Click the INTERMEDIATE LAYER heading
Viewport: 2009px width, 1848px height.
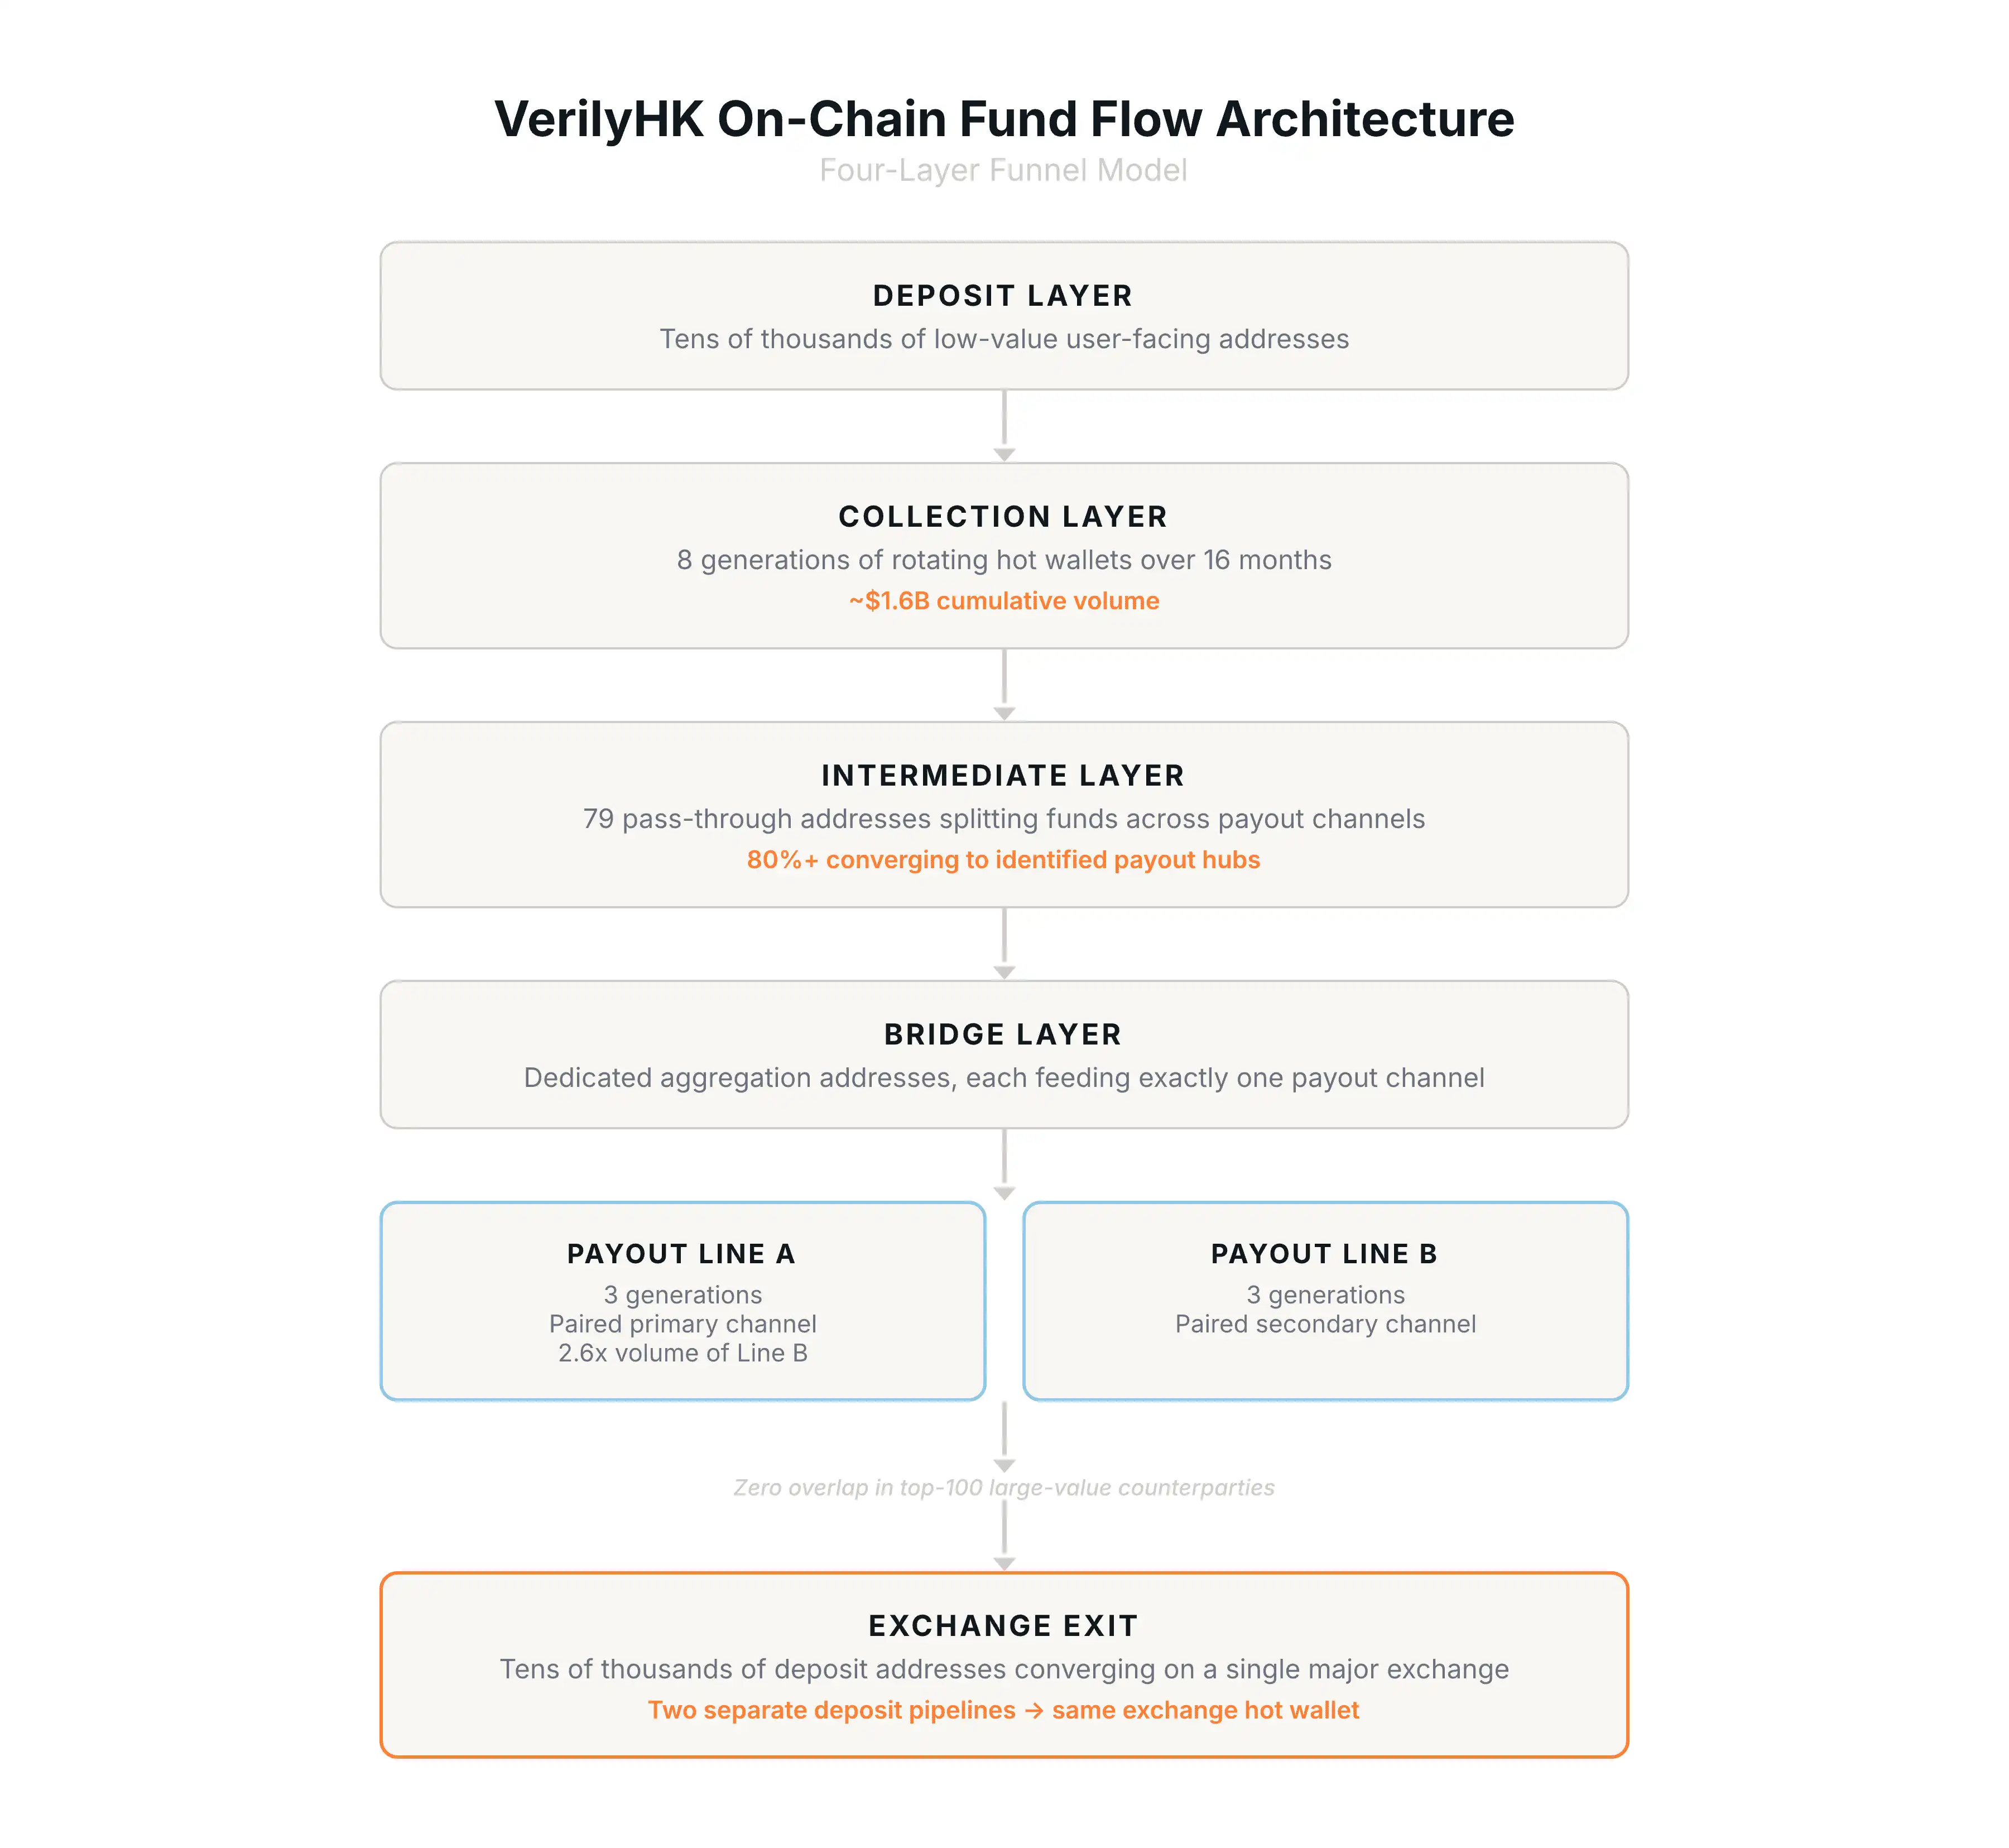1003,776
